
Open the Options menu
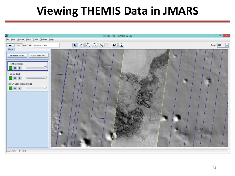click(x=43, y=39)
